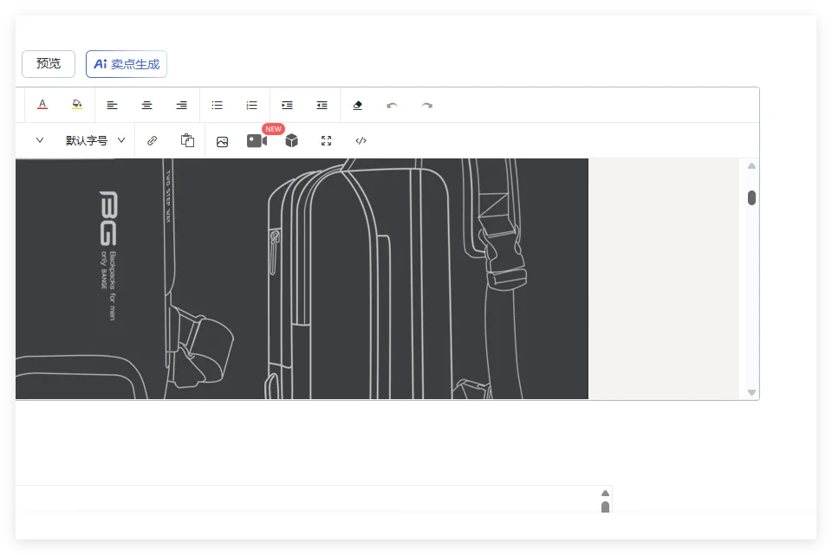Viewport: 832px width, 555px height.
Task: Decrease paragraph indent
Action: (x=322, y=105)
